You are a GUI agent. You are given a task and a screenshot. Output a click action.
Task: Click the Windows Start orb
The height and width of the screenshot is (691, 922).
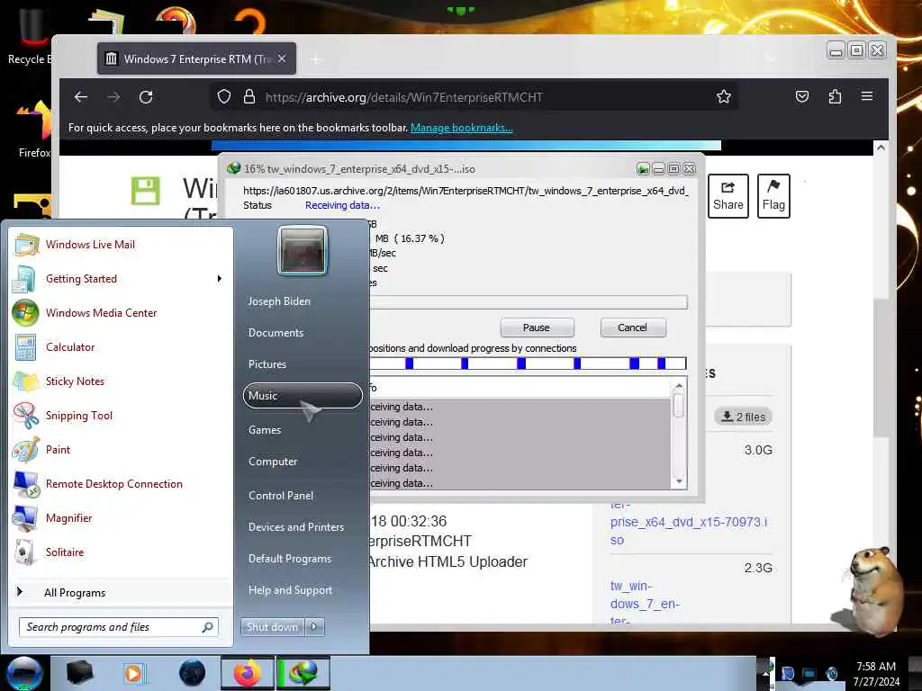tap(24, 673)
